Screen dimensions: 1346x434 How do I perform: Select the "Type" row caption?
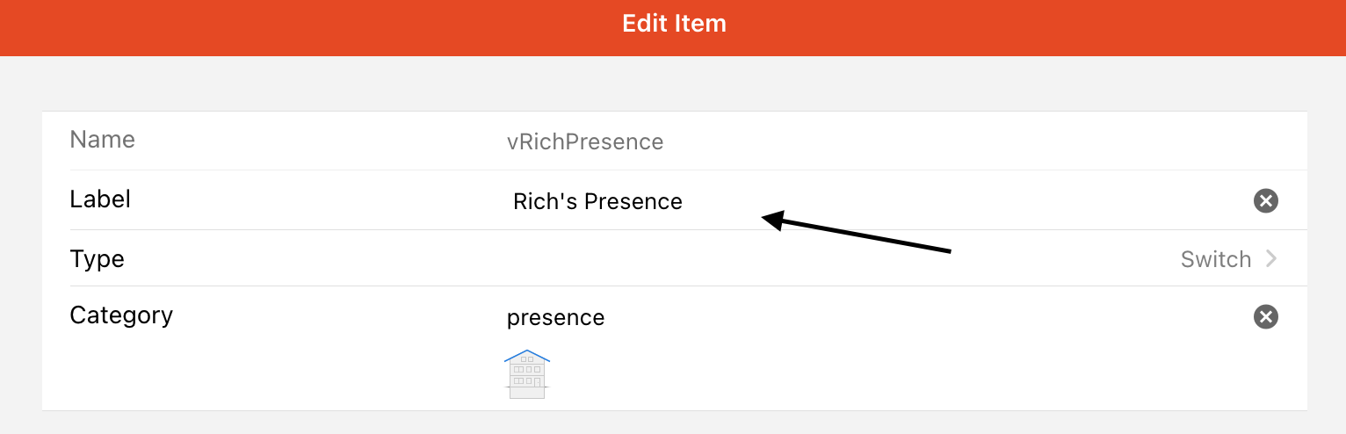tap(97, 259)
